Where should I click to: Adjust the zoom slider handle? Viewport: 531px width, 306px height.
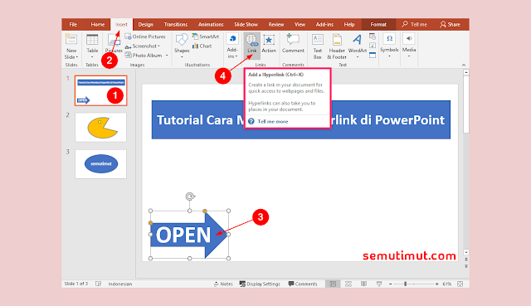[405, 284]
